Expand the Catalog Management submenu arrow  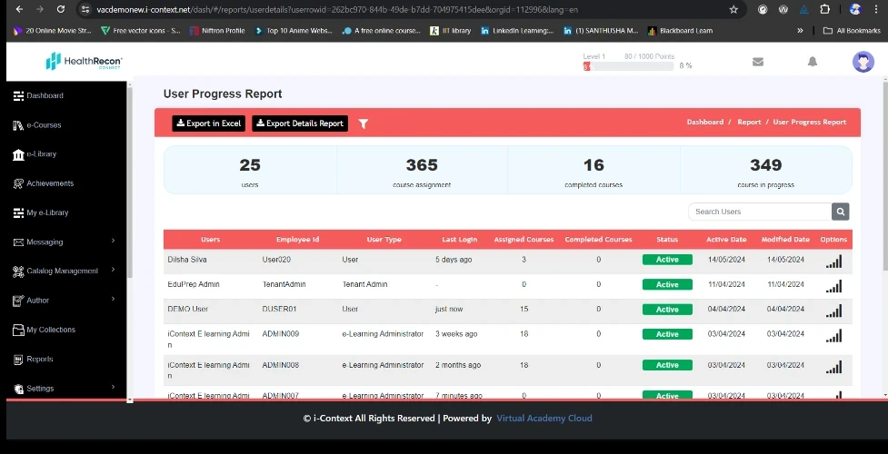point(114,270)
